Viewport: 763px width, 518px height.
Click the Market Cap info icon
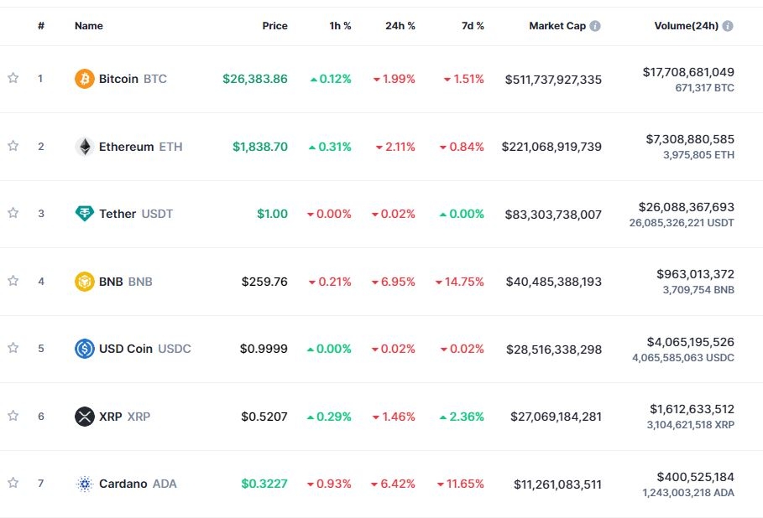[x=595, y=26]
